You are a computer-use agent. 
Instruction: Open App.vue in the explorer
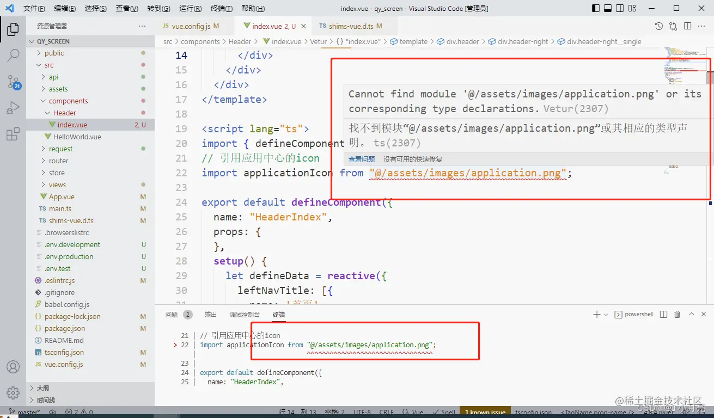click(x=90, y=196)
